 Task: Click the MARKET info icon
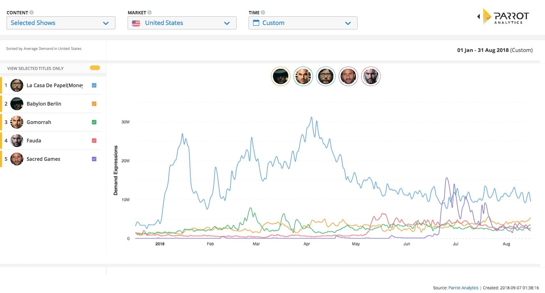(x=150, y=13)
